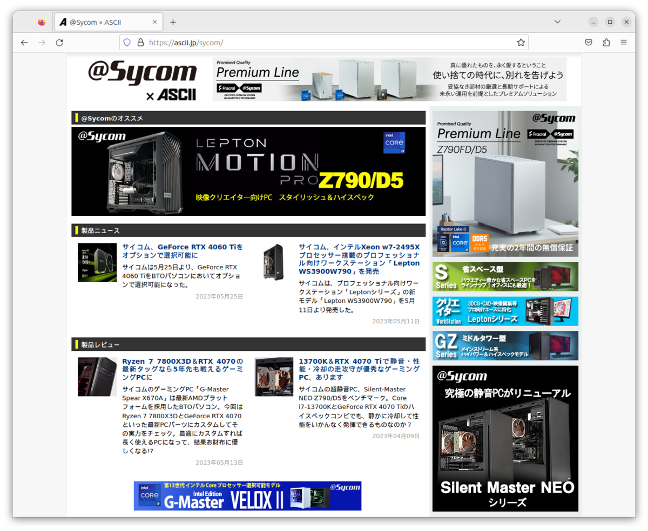Open Premium Line Z790FD/D5 sidebar ad
The width and height of the screenshot is (648, 531).
point(505,183)
